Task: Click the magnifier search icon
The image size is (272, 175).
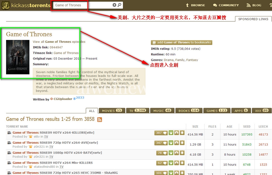Action: (119, 5)
